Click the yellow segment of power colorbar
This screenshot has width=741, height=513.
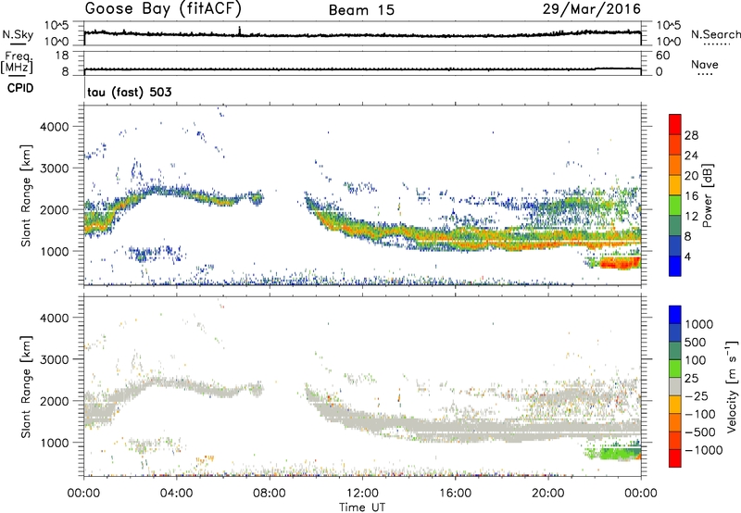(675, 185)
